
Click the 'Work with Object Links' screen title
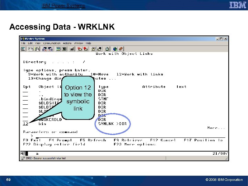[x=124, y=54]
